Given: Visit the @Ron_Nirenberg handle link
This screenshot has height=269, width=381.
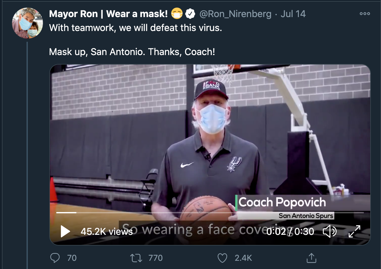Looking at the screenshot, I should (235, 14).
